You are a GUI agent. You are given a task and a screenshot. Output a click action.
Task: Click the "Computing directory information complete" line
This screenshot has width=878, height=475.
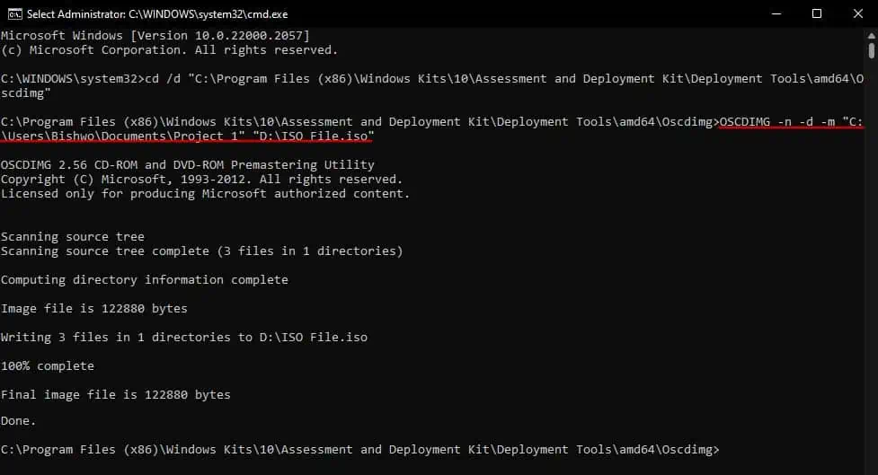[144, 279]
